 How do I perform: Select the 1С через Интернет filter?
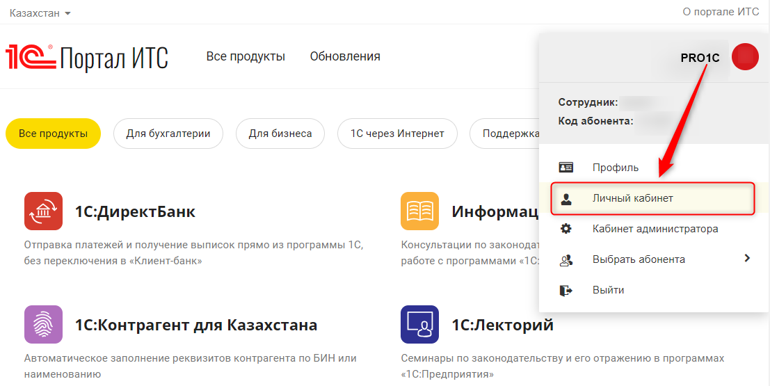point(397,134)
